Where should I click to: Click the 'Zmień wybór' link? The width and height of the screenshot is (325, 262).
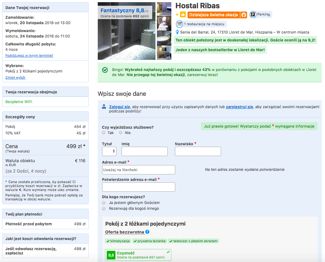[x=15, y=77]
